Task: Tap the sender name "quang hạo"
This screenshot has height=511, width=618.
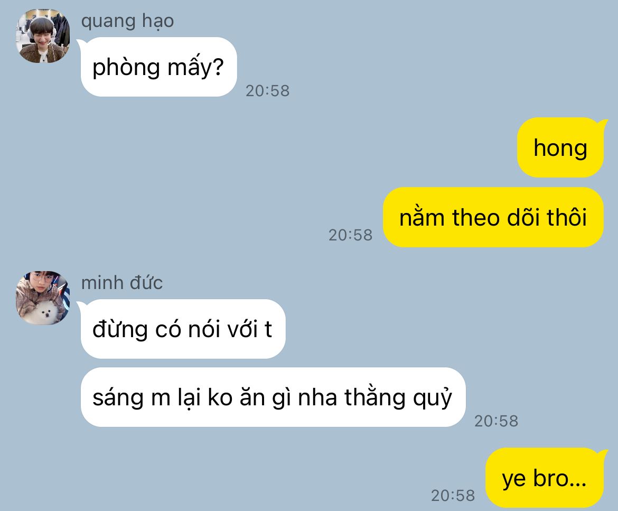Action: point(127,21)
